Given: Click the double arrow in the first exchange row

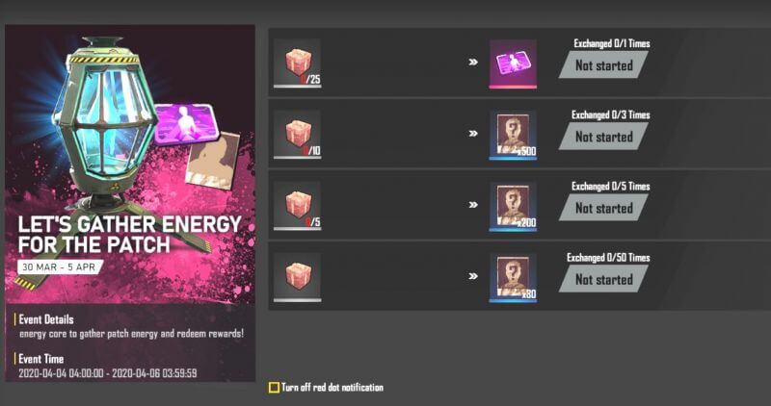Looking at the screenshot, I should (x=473, y=63).
